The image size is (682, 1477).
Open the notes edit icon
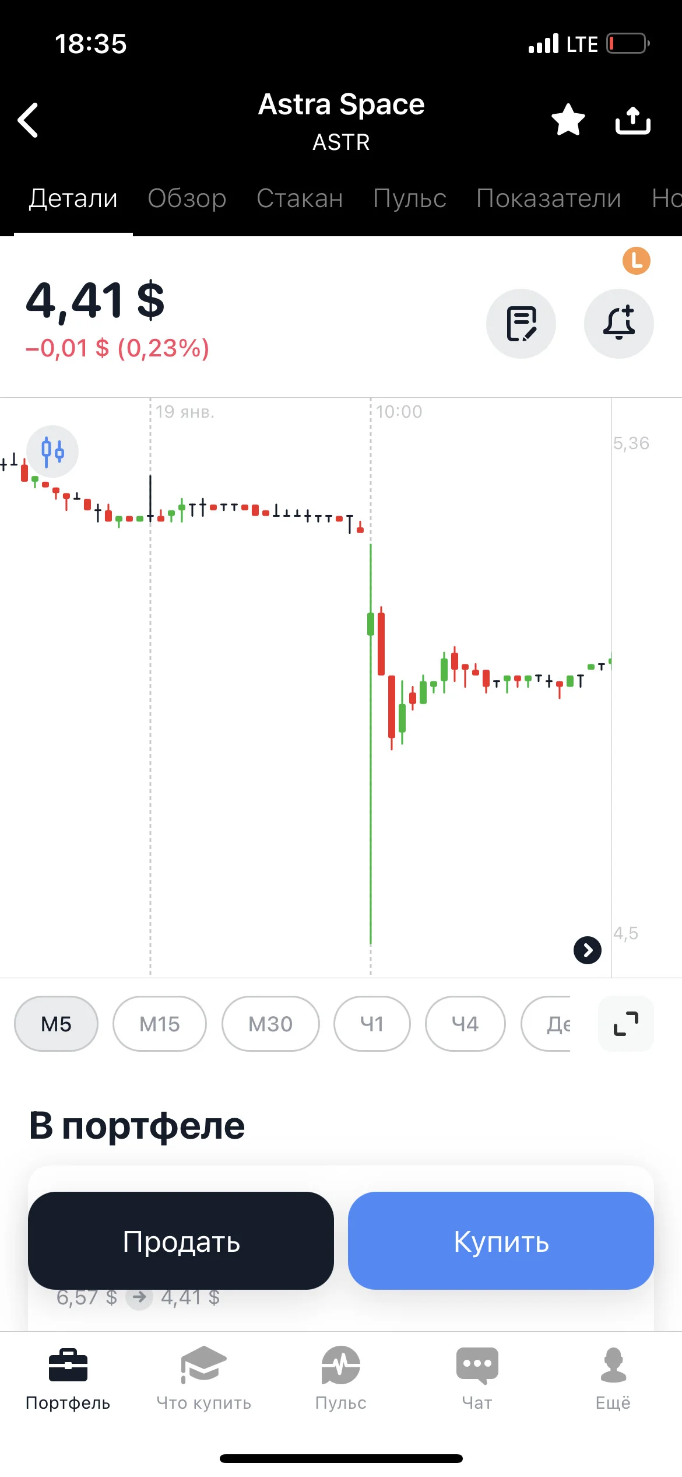pos(521,323)
